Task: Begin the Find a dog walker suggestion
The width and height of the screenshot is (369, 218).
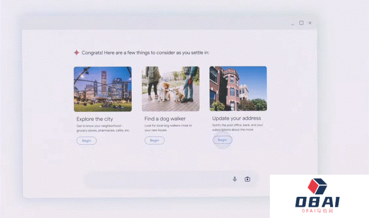Action: (x=154, y=141)
